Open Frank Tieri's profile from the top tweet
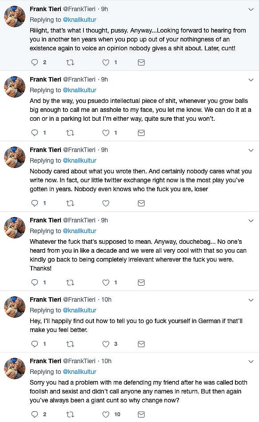Image resolution: width=259 pixels, height=422 pixels. (x=44, y=9)
